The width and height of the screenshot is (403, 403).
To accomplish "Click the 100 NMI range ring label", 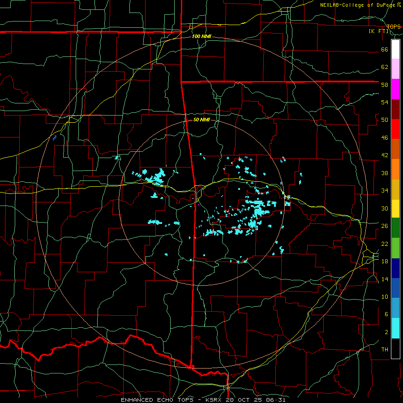I will tap(201, 36).
